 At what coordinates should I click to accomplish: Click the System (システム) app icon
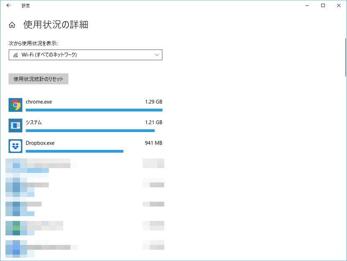click(x=15, y=125)
